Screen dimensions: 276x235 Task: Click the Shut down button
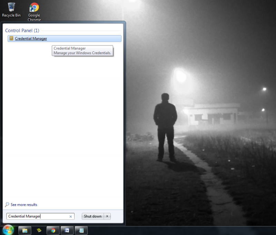pos(92,216)
